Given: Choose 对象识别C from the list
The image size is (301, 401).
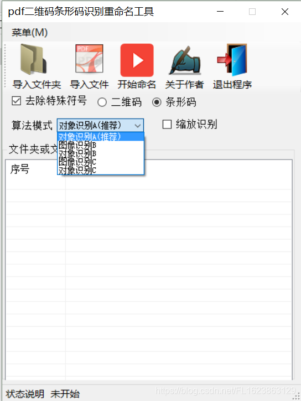Looking at the screenshot, I should (101, 170).
